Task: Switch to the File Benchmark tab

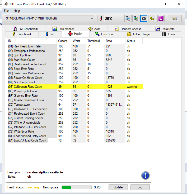Action: click(x=25, y=29)
